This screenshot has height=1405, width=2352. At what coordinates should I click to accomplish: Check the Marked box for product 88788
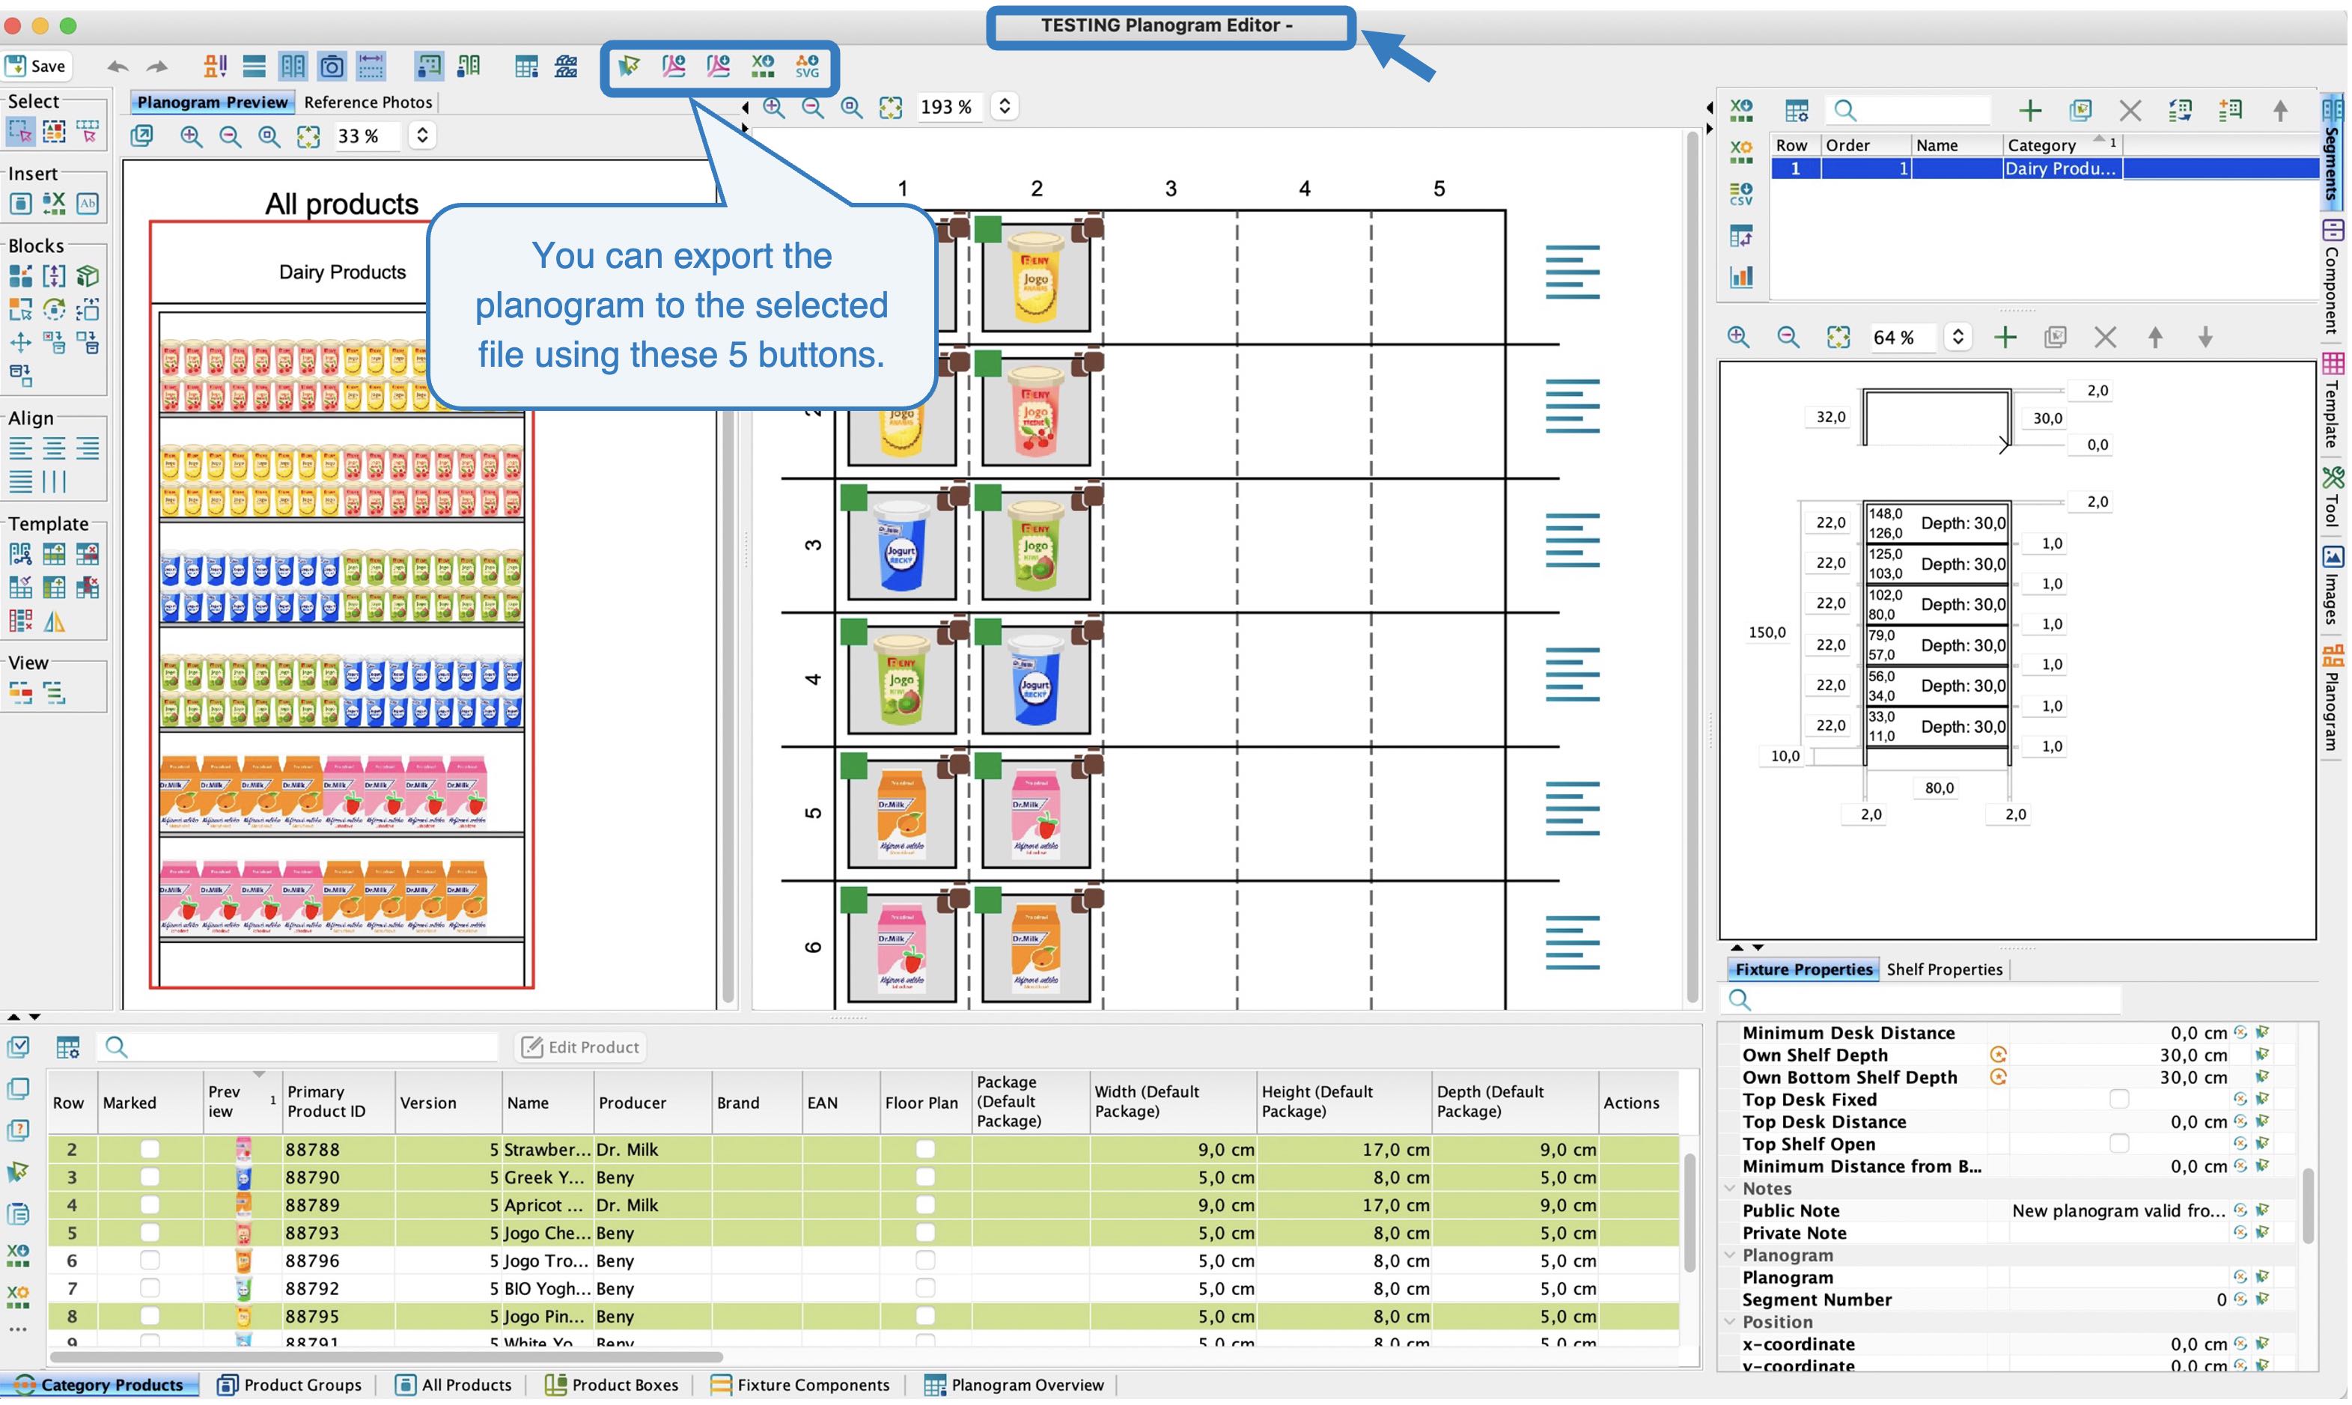tap(150, 1148)
